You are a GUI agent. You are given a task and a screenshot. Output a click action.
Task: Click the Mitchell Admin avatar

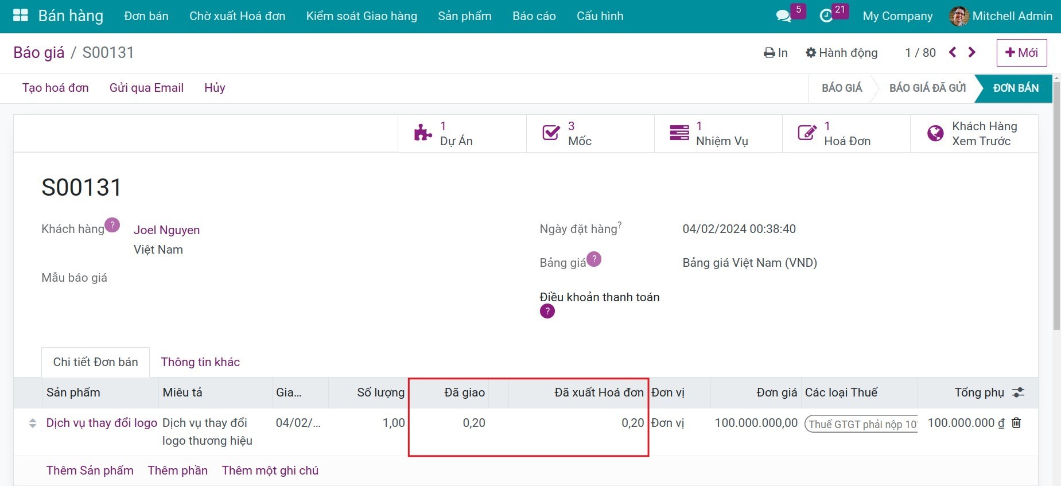pyautogui.click(x=959, y=16)
